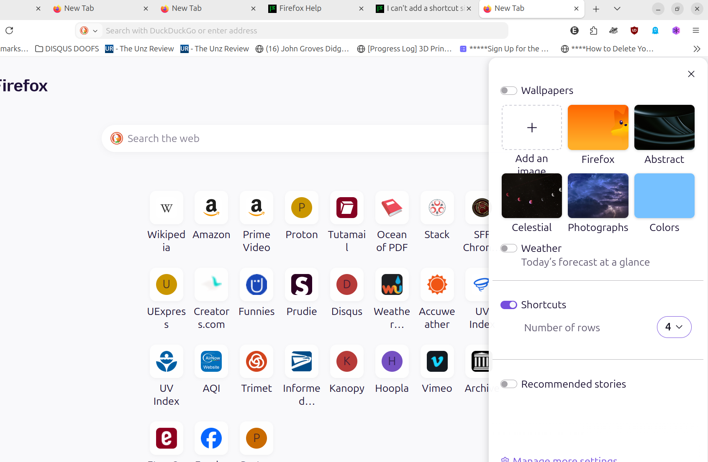Click Add an image wallpaper tile
Viewport: 708px width, 462px height.
tap(532, 127)
